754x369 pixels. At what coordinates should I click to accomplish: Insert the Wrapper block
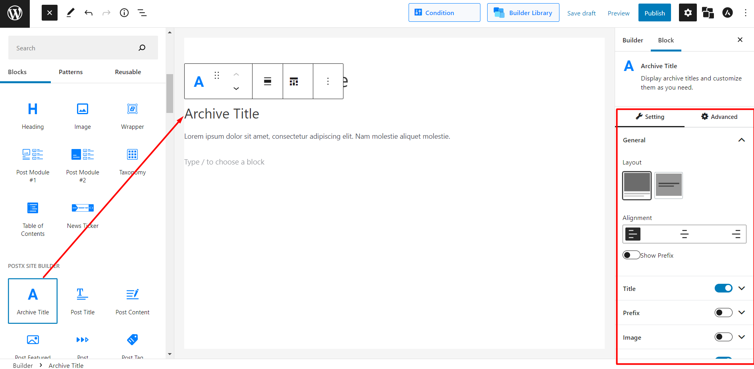(x=133, y=116)
